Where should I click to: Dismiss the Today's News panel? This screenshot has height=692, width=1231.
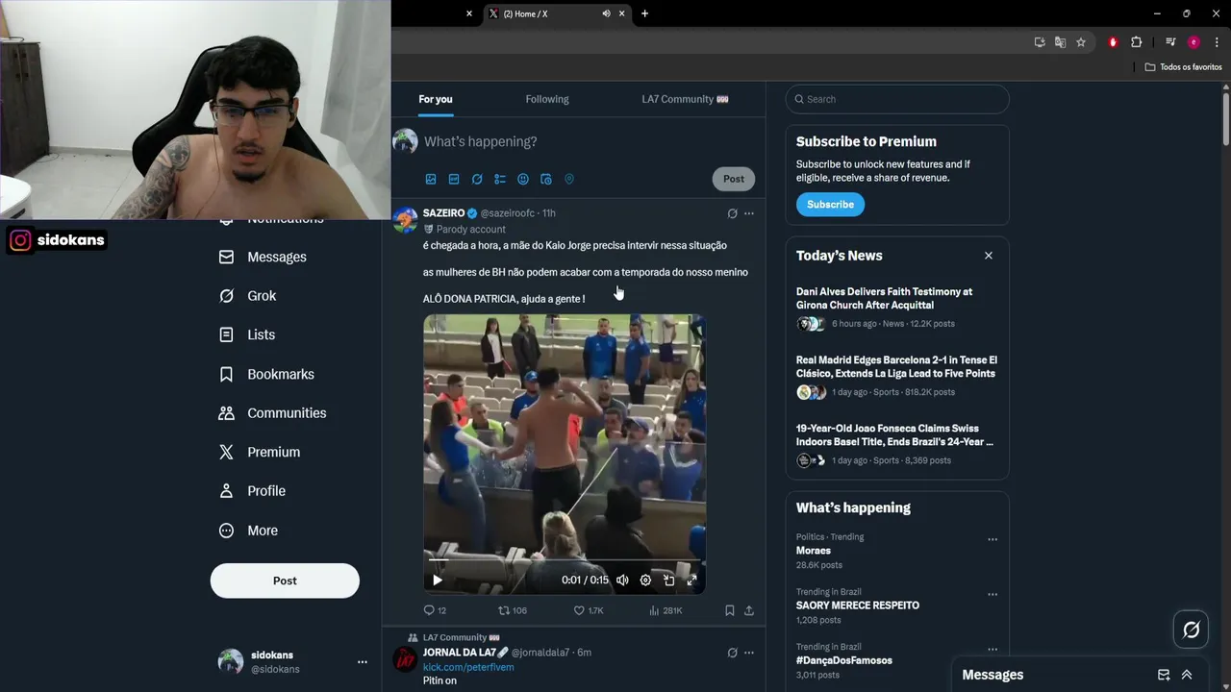point(988,256)
